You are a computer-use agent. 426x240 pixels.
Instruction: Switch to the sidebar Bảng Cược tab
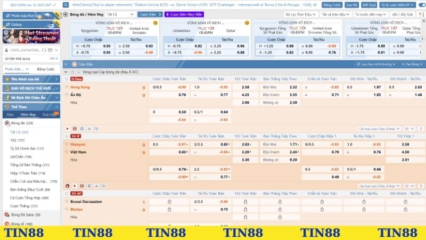46,69
